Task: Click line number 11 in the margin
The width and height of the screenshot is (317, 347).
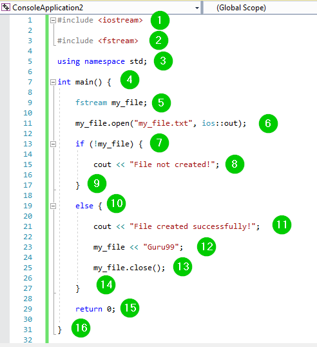Action: pos(28,123)
